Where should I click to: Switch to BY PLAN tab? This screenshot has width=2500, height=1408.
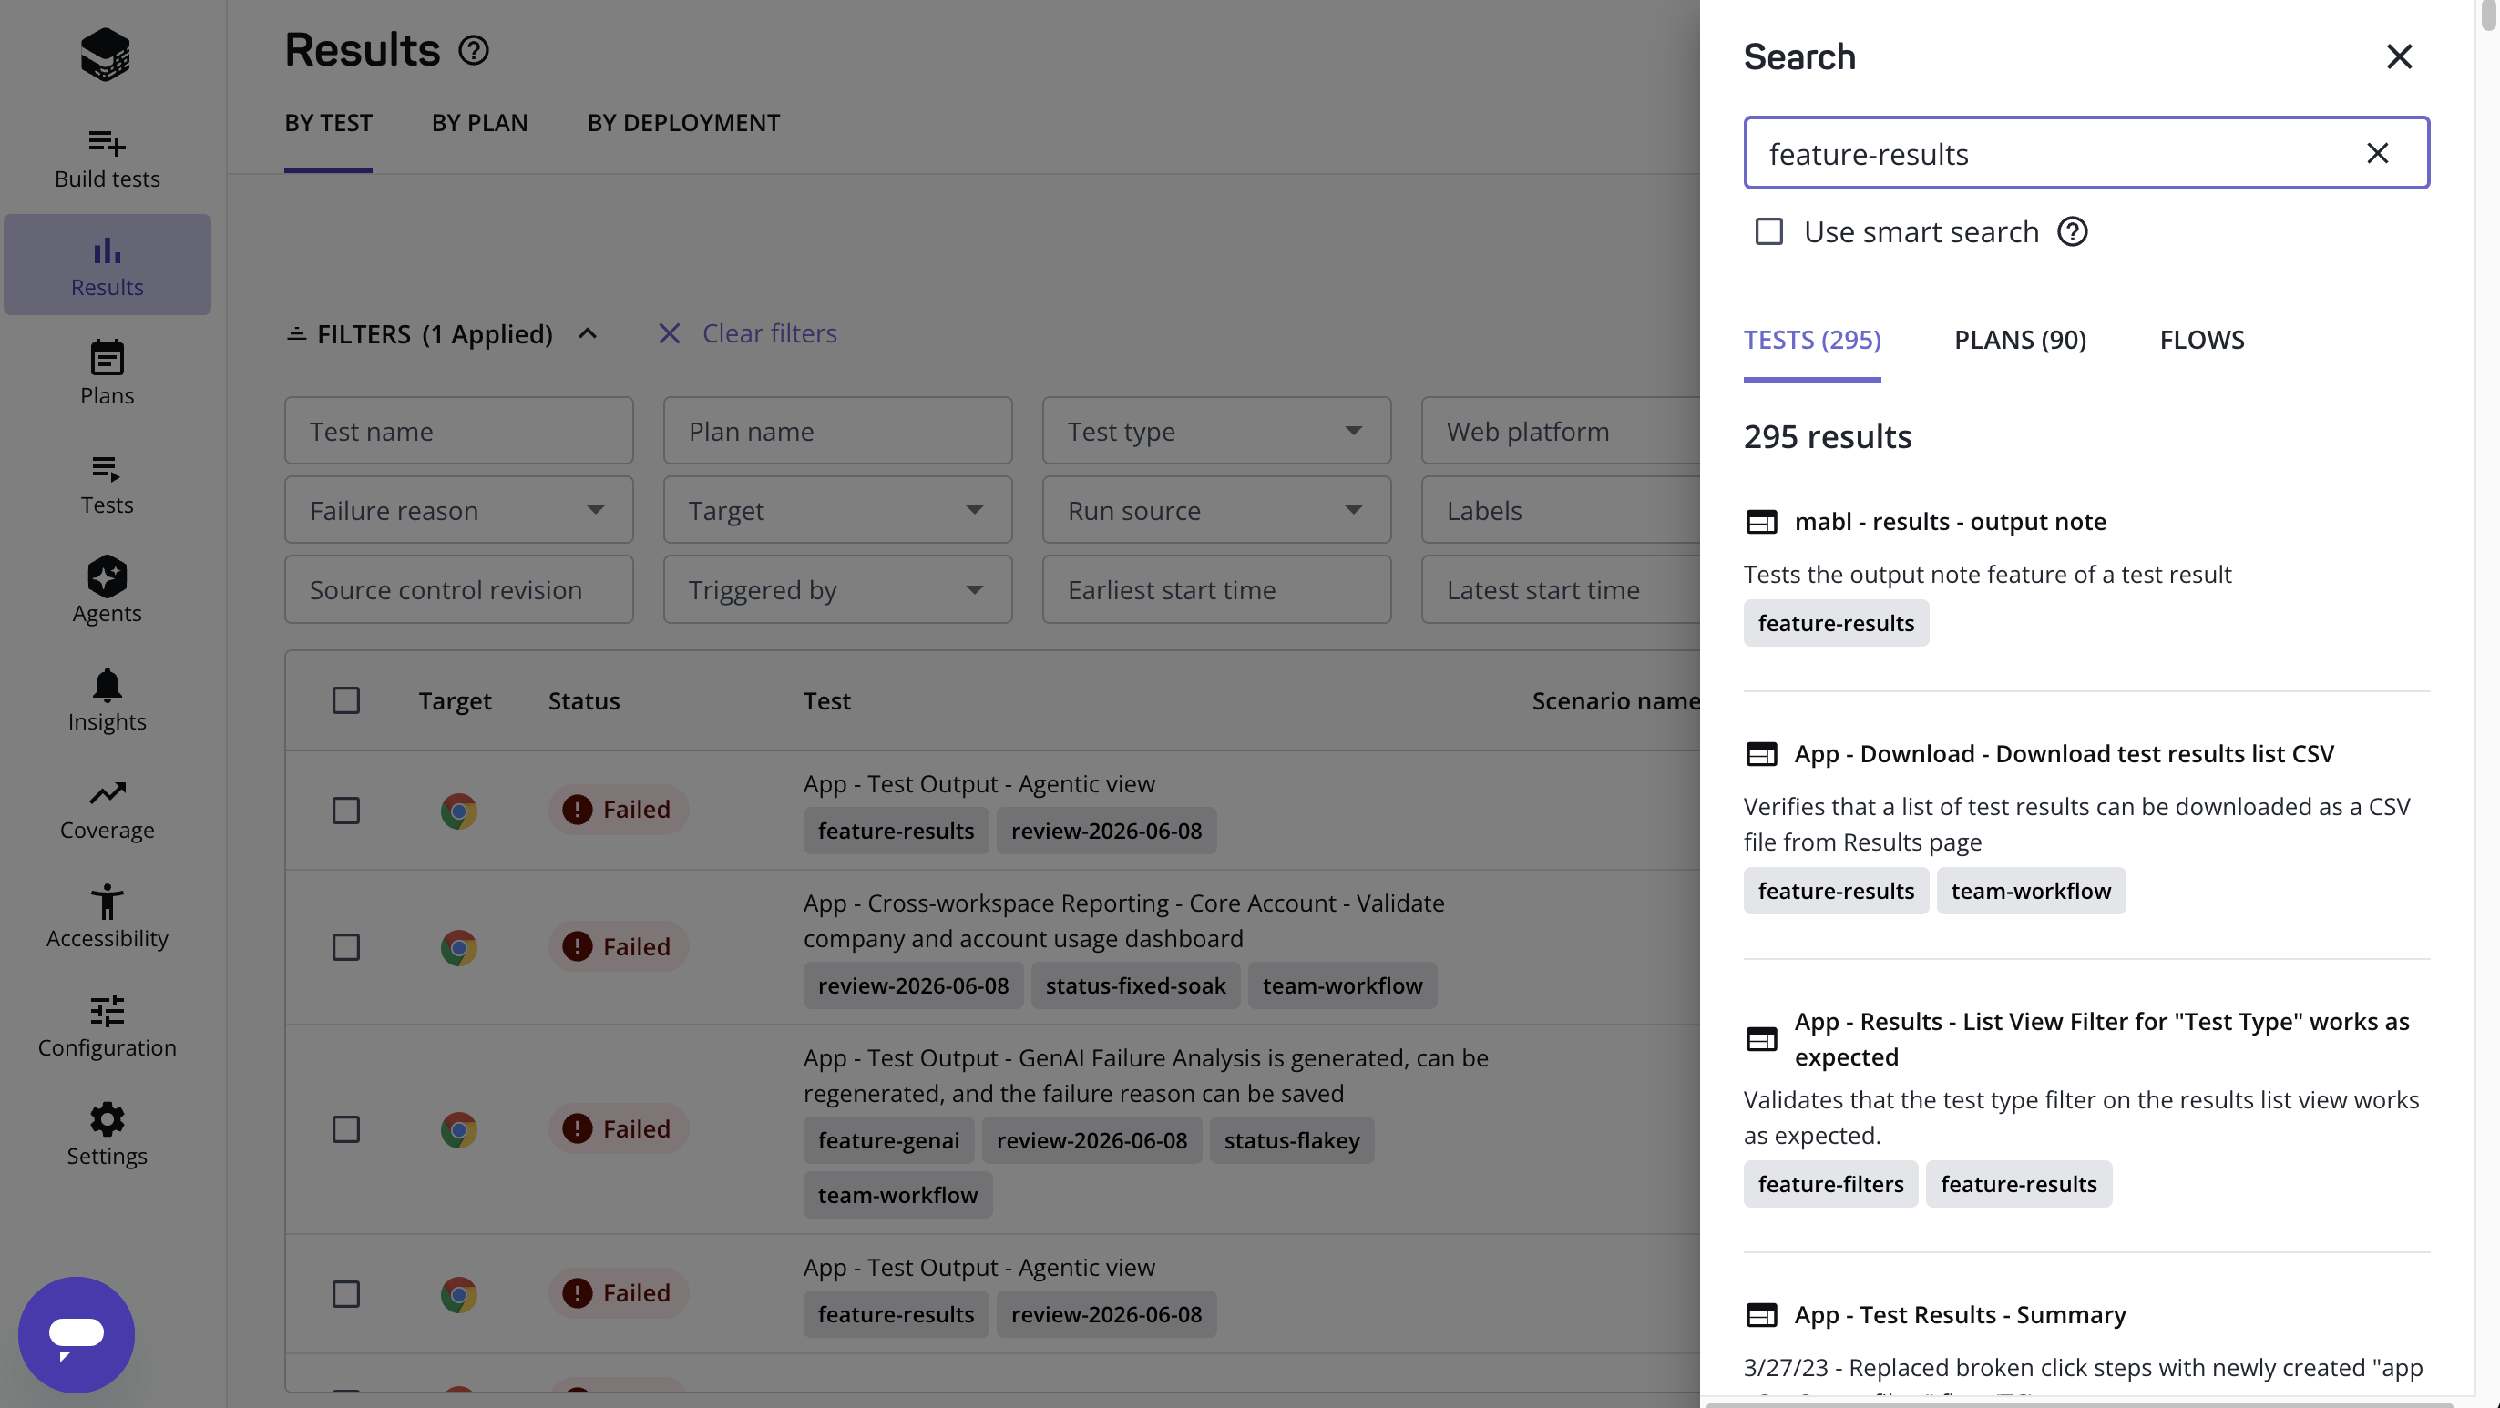[479, 123]
